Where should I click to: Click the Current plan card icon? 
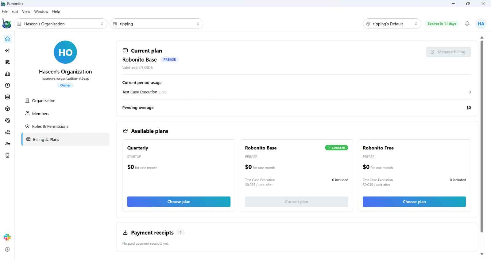pyautogui.click(x=125, y=51)
